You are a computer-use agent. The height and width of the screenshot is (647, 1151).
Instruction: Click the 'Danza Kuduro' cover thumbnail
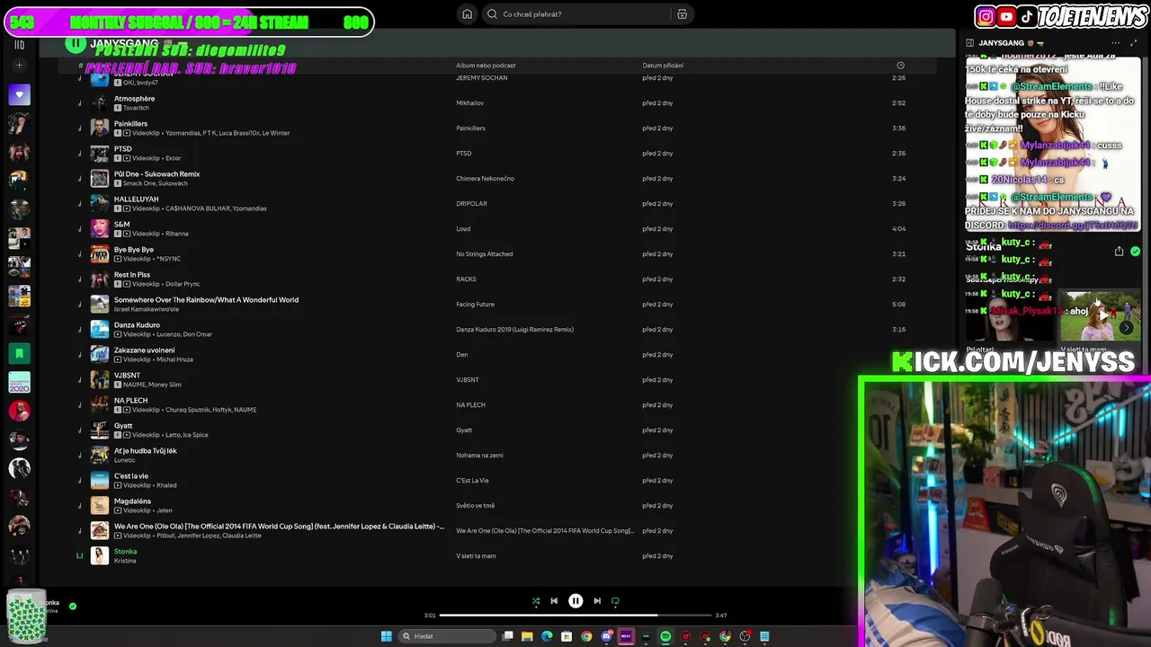[100, 329]
